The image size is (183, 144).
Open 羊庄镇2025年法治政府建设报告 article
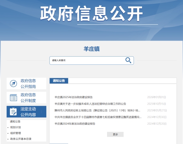coord(76,97)
